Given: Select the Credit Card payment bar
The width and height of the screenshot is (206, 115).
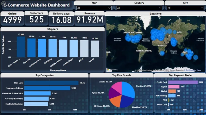Looking at the screenshot, I should [x=183, y=82].
